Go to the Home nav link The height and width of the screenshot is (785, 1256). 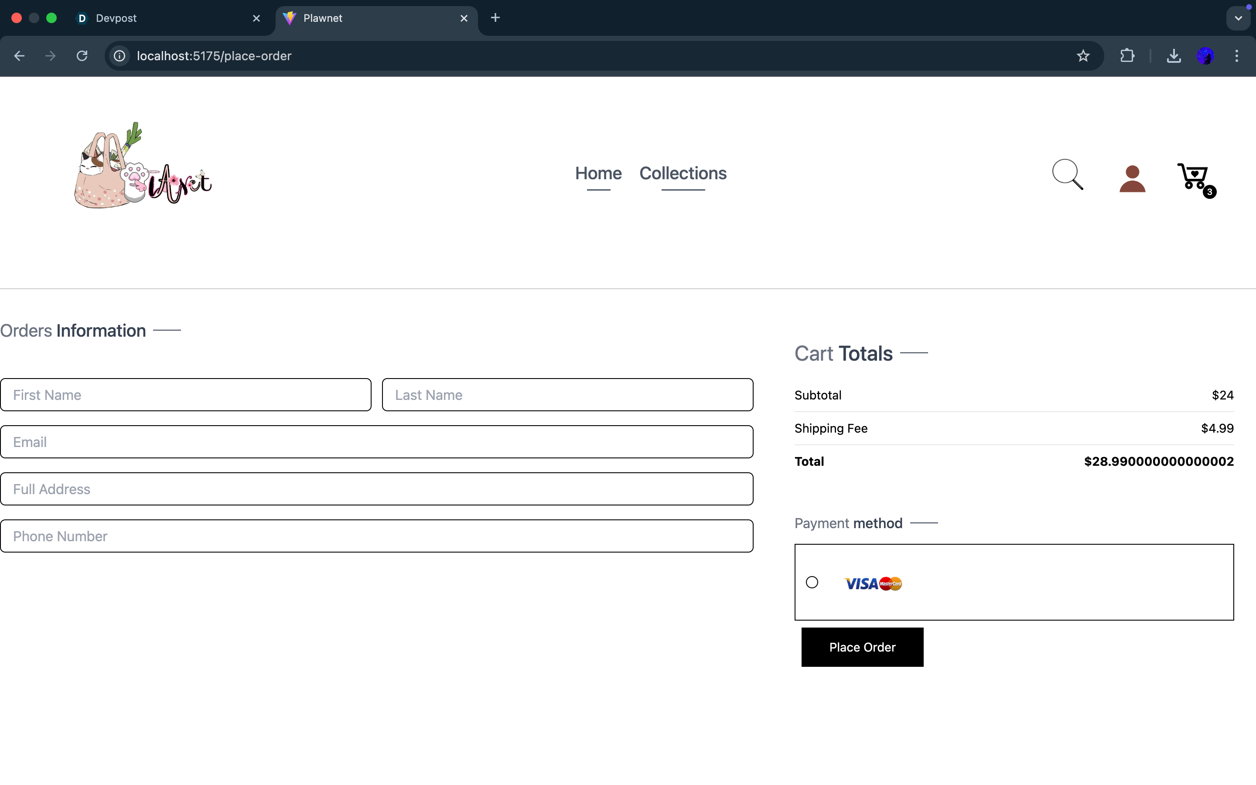pyautogui.click(x=598, y=174)
